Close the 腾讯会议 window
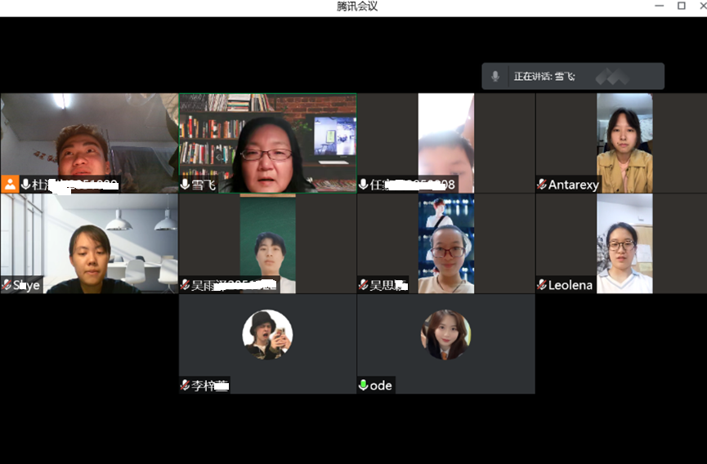707x464 pixels. (x=703, y=6)
